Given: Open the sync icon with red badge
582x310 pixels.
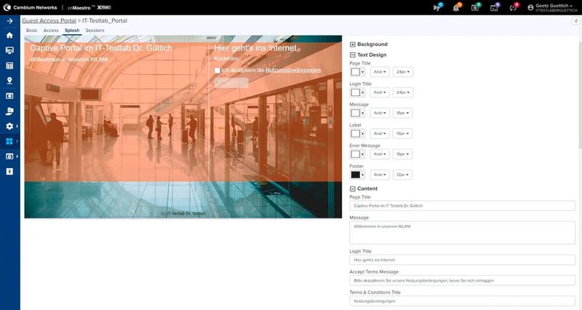Looking at the screenshot, I should (514, 7).
